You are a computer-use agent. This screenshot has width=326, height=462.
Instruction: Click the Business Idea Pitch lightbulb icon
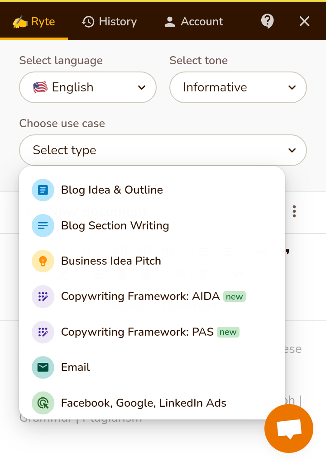pyautogui.click(x=43, y=261)
